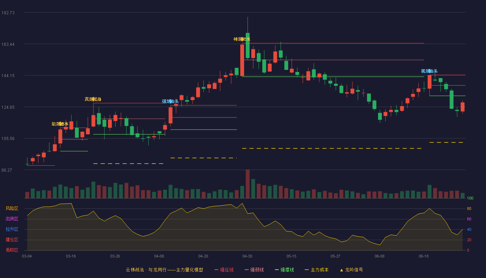Click the 05-27 date label
The image size is (486, 278).
[x=335, y=256]
